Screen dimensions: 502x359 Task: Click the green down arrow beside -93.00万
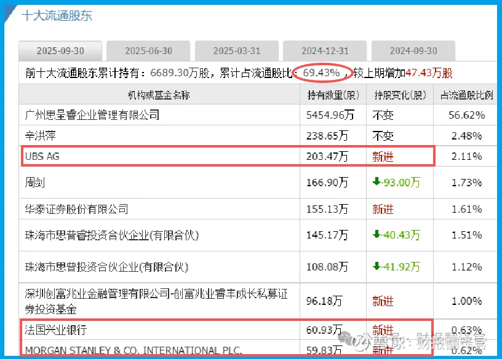376,182
